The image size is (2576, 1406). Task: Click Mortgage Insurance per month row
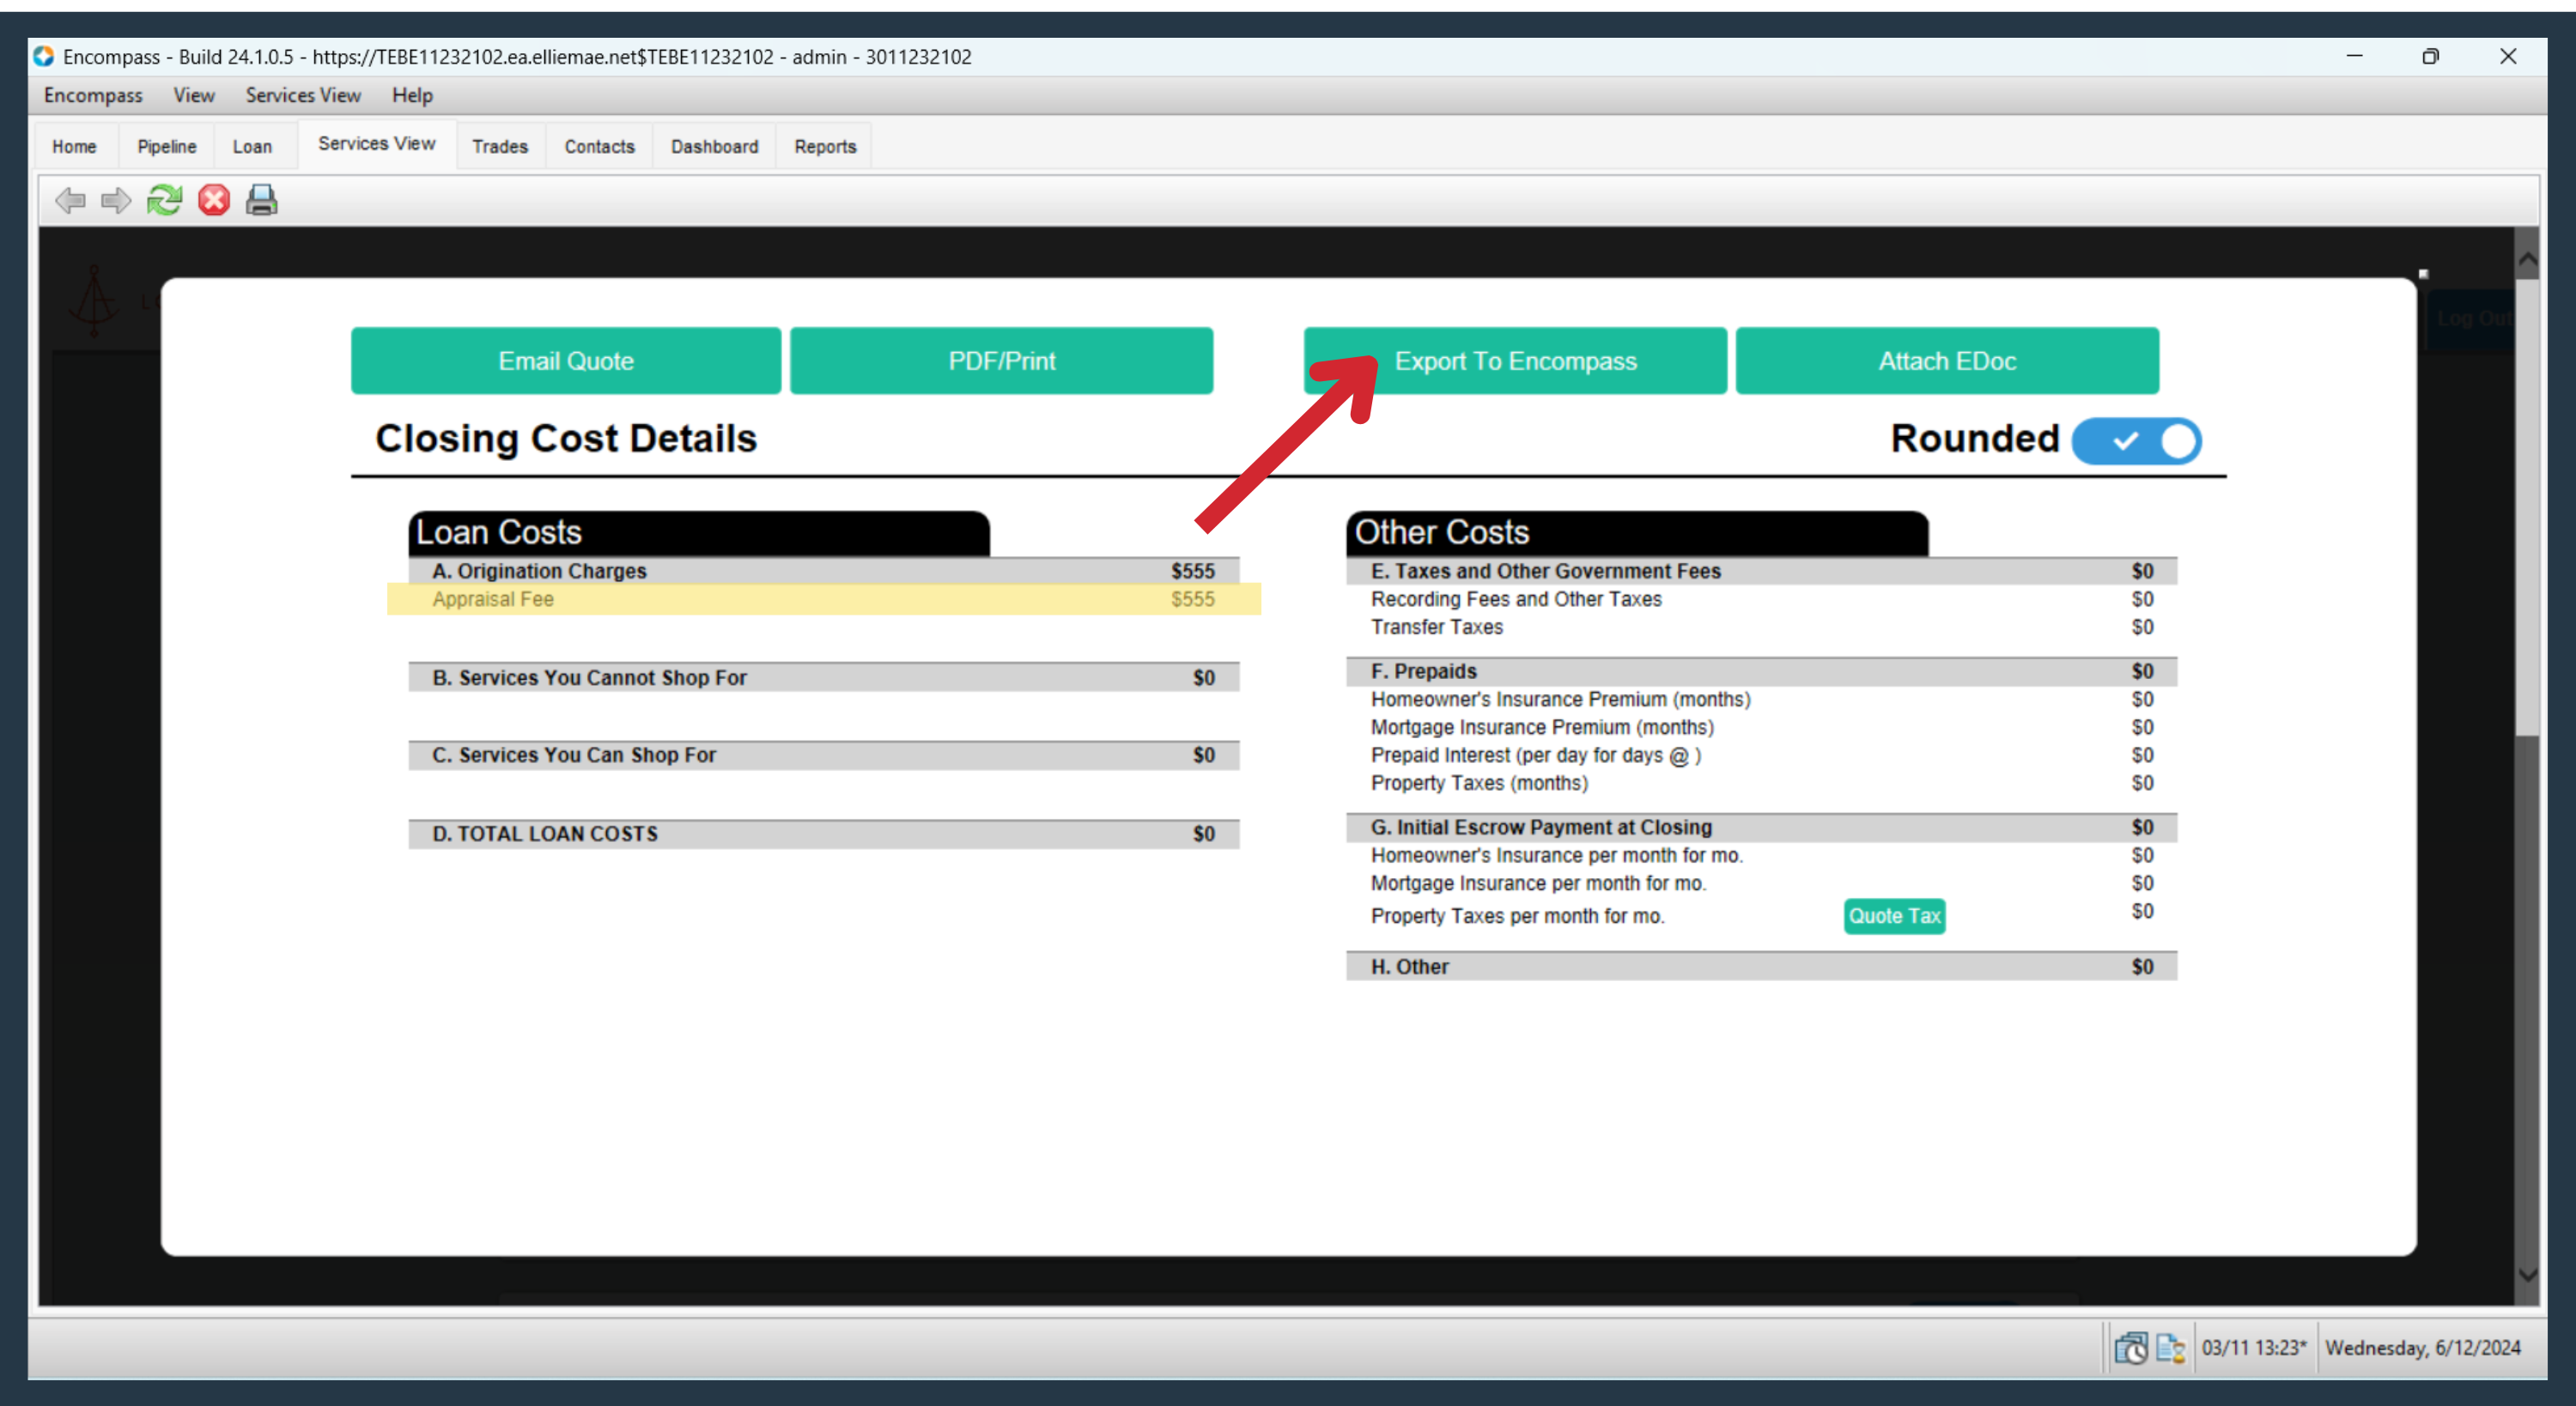(1761, 883)
